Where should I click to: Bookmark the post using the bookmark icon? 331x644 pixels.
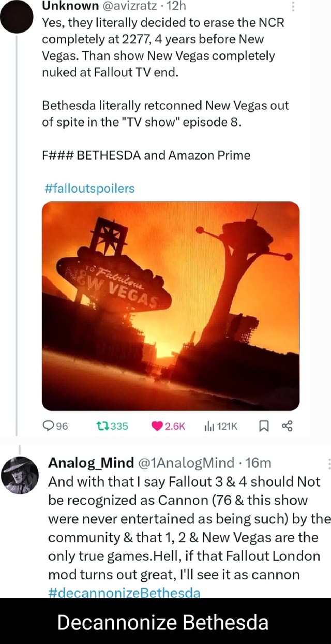click(x=263, y=426)
